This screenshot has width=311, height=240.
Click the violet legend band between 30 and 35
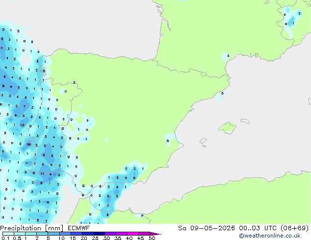click(x=110, y=234)
